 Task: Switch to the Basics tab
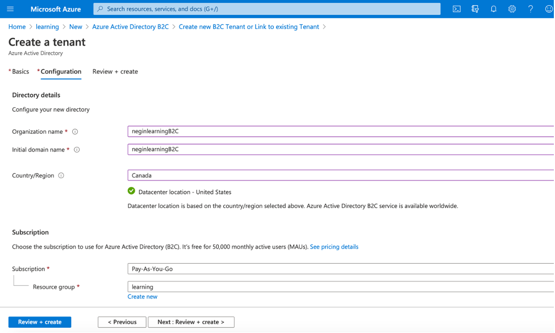point(20,71)
